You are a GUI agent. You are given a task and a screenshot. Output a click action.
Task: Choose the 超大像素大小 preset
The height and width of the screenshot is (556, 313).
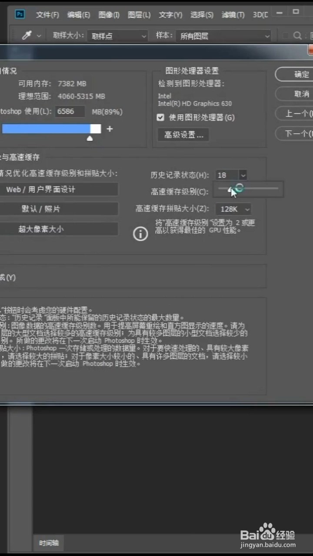pyautogui.click(x=59, y=229)
